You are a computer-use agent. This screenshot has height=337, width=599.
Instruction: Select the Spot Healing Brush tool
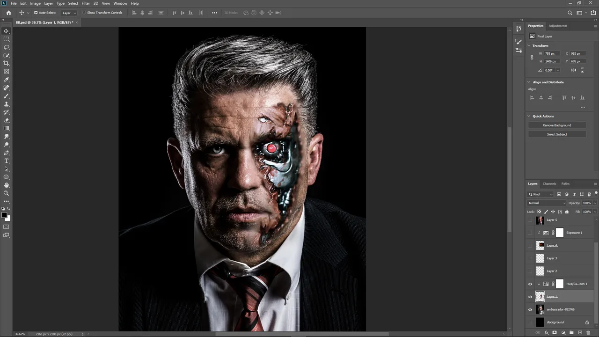pyautogui.click(x=6, y=88)
